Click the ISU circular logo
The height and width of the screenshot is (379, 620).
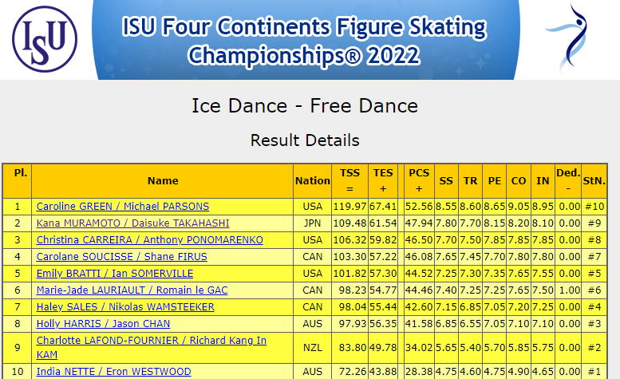pos(45,39)
